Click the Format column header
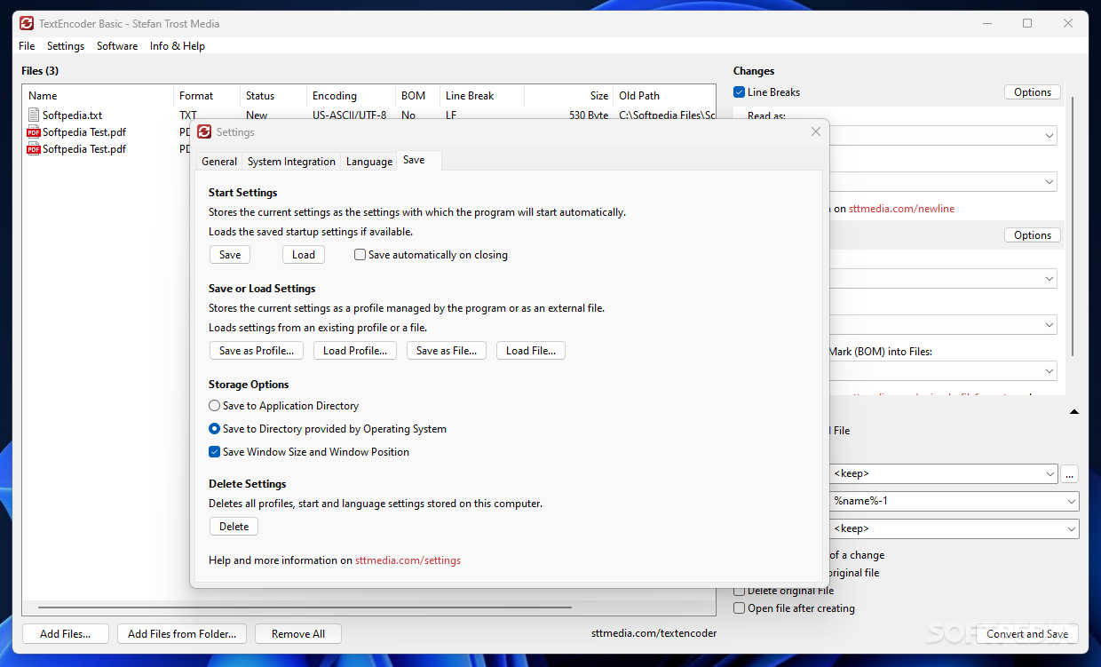The image size is (1101, 667). click(x=207, y=96)
